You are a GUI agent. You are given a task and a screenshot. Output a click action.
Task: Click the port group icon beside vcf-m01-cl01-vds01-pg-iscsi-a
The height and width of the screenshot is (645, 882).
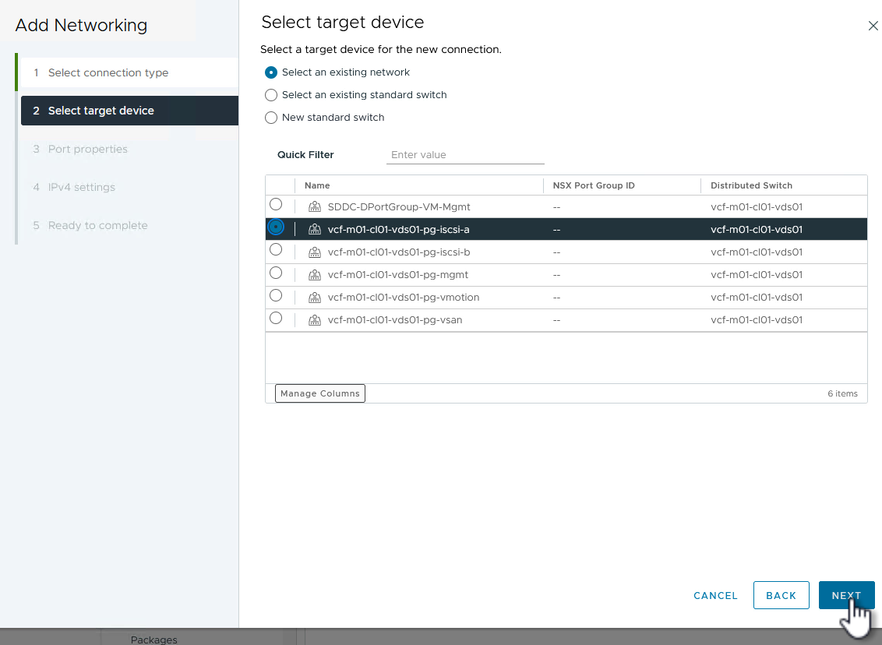(x=315, y=230)
